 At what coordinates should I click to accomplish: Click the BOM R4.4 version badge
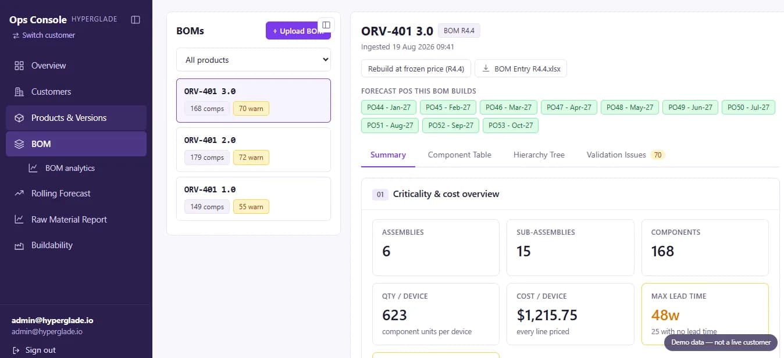[459, 31]
